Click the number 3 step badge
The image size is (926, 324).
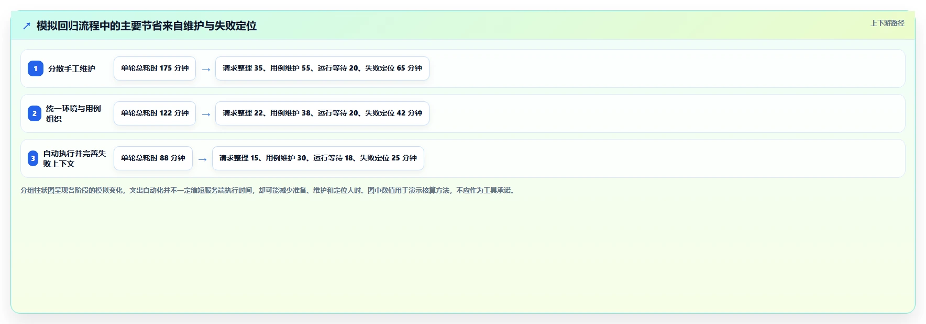(33, 158)
